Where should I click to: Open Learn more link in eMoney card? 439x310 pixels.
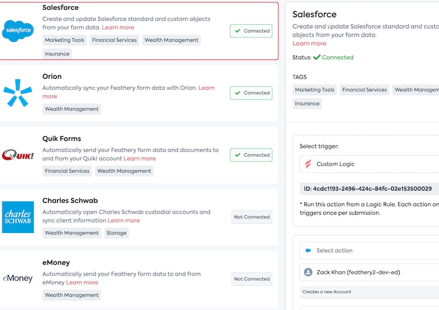[82, 282]
